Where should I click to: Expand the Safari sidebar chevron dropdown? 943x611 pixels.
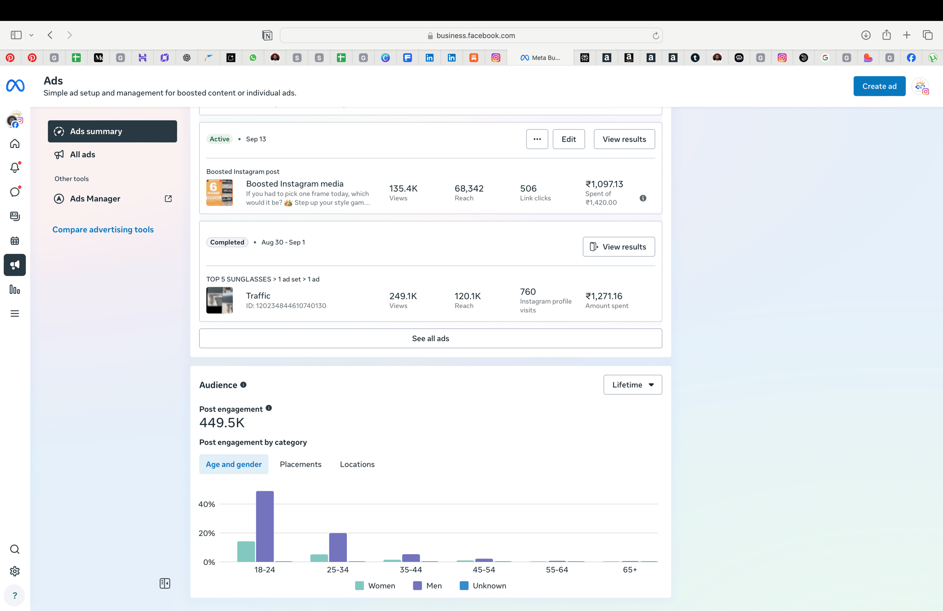[31, 35]
